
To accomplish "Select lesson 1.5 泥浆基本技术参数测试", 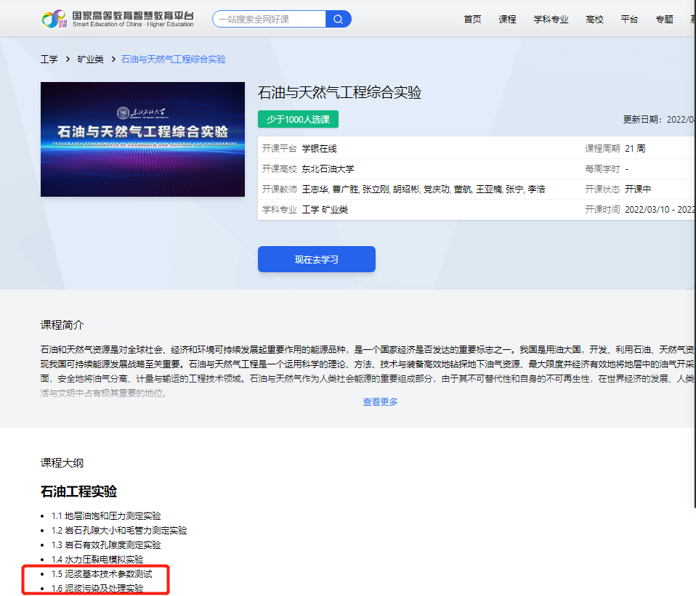I will (x=102, y=574).
